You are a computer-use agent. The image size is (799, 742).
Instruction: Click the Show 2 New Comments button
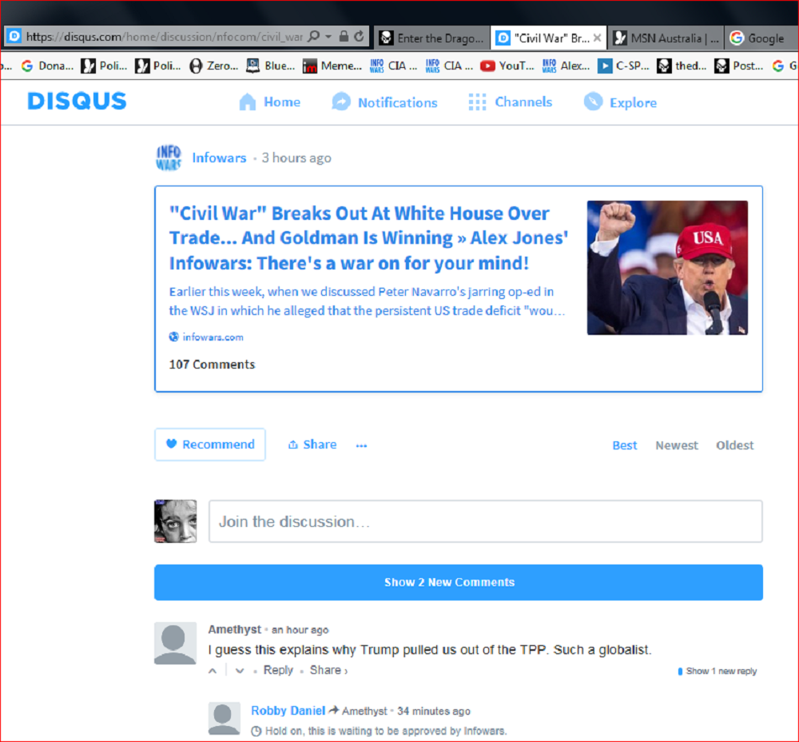click(x=458, y=582)
